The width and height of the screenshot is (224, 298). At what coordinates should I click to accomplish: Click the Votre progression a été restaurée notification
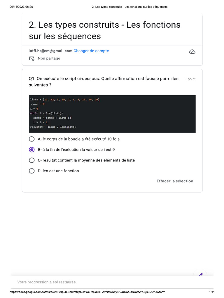[x=46, y=282]
